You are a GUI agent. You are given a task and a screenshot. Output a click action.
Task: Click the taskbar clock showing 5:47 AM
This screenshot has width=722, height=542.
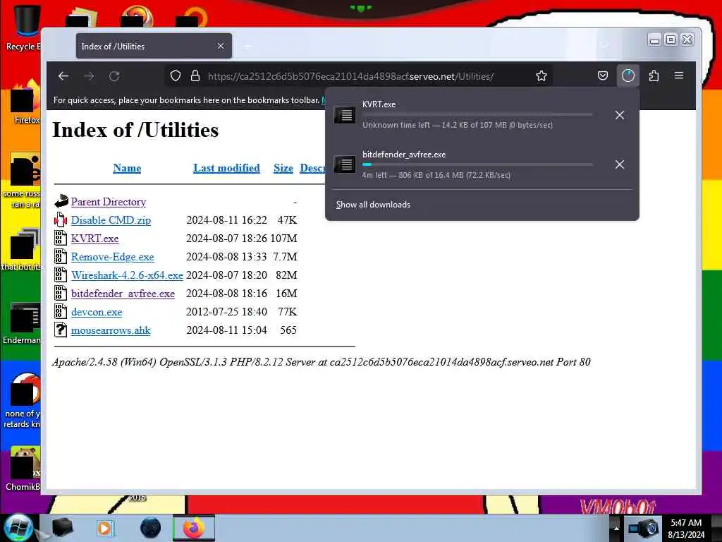(x=686, y=529)
